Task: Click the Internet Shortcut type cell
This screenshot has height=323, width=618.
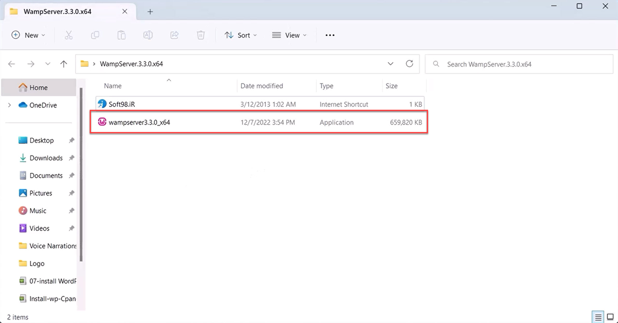Action: pos(344,104)
